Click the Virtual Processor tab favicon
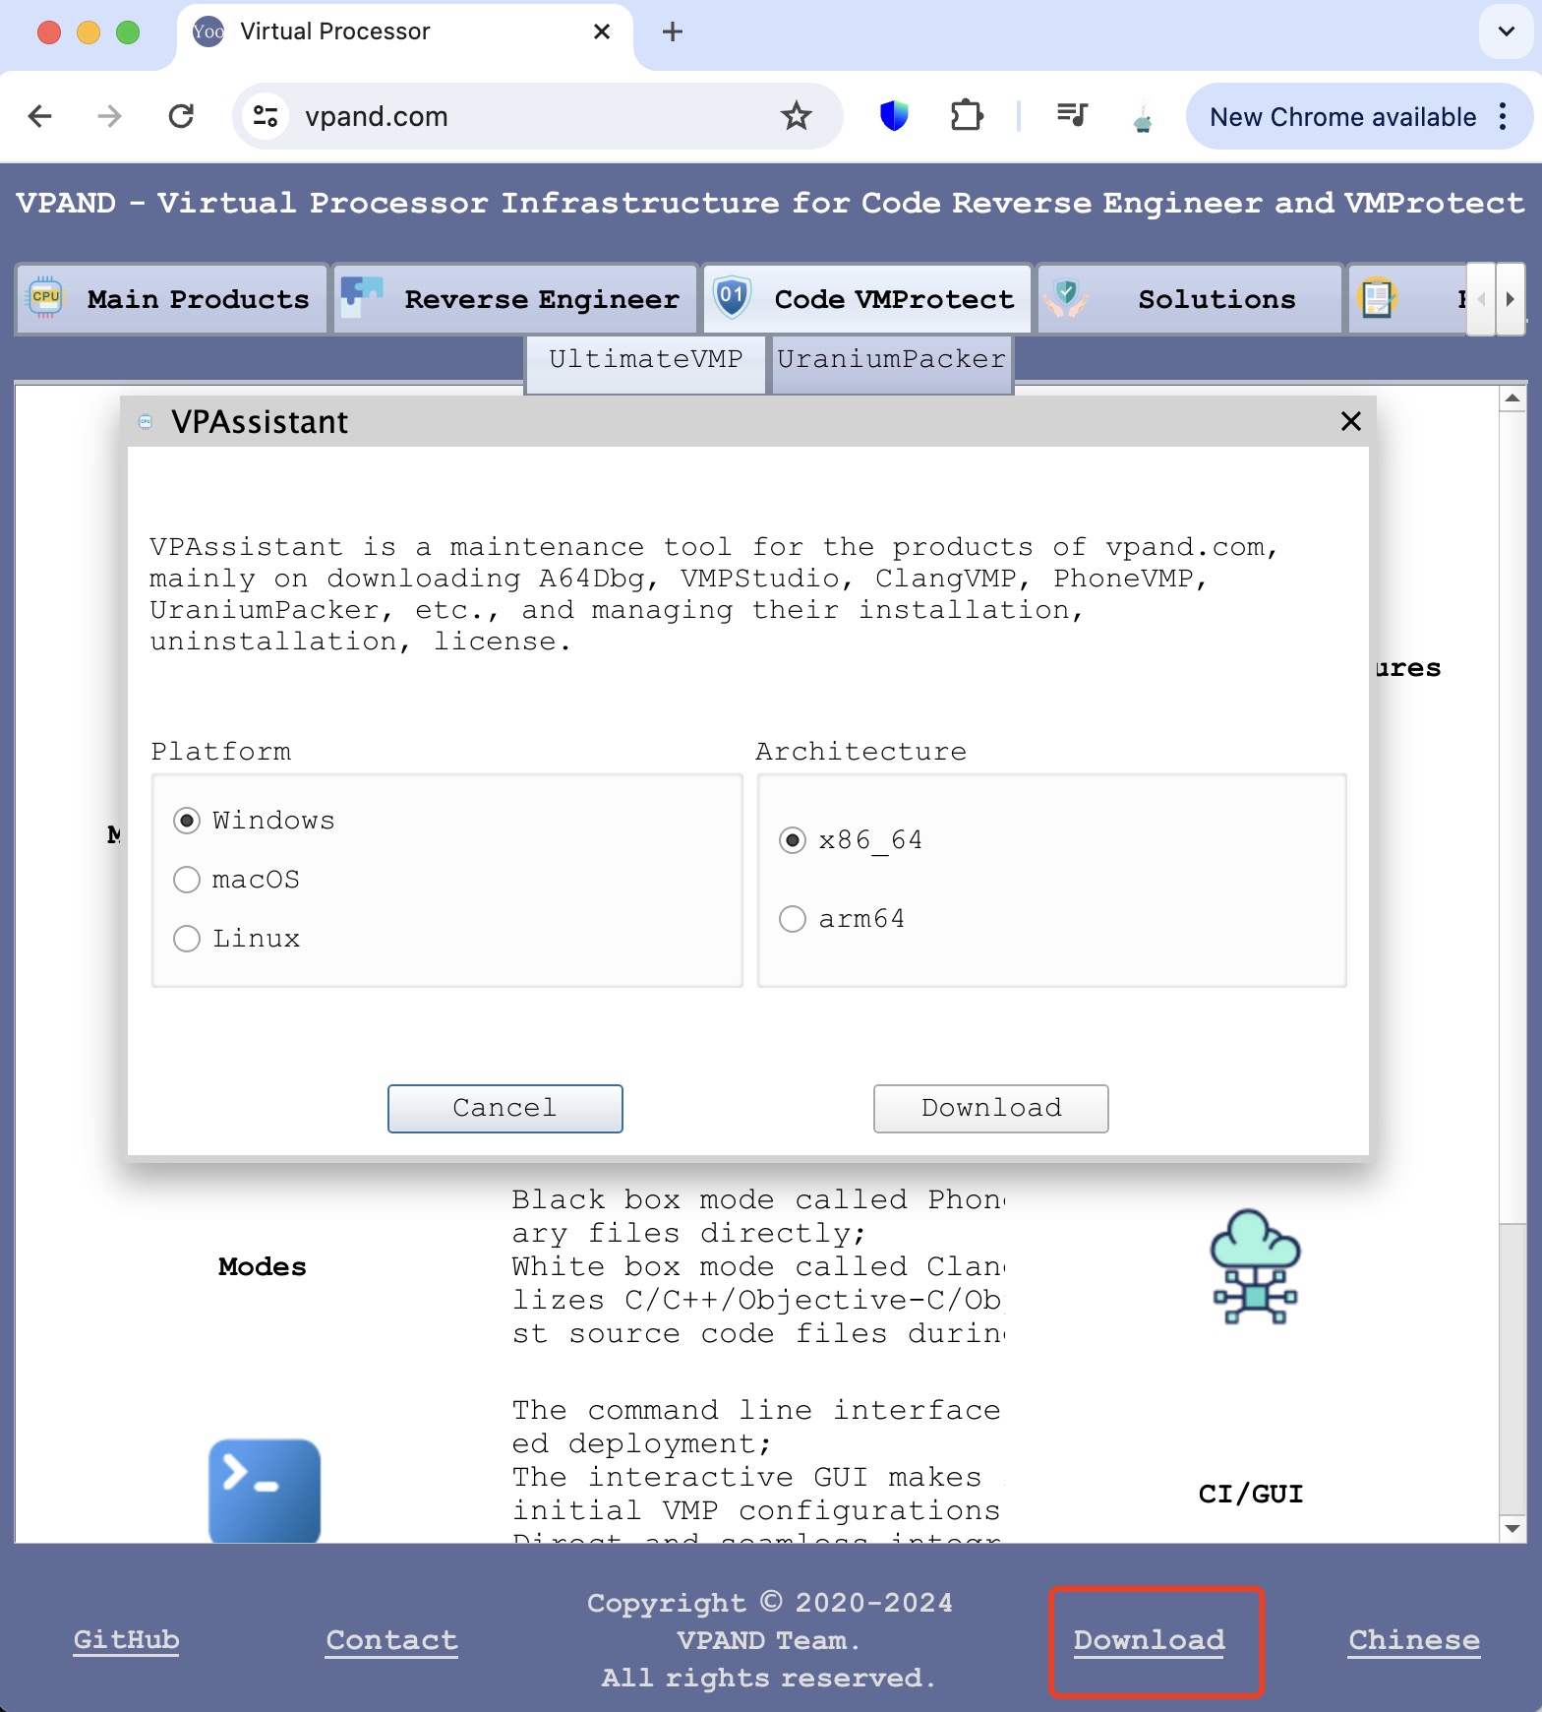The width and height of the screenshot is (1542, 1712). tap(208, 31)
